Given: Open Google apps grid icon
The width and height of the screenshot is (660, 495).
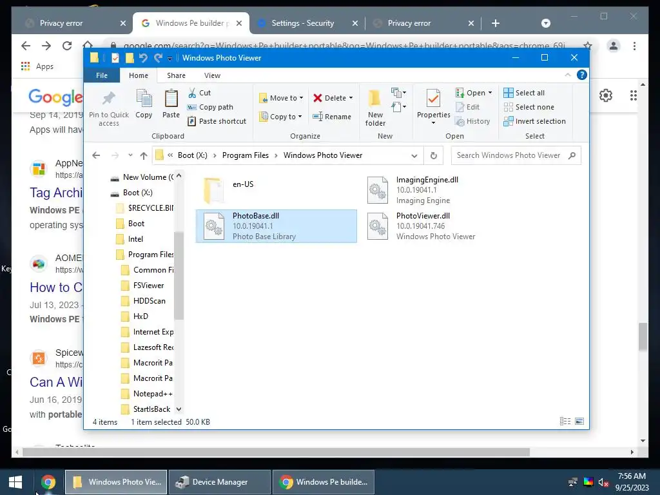Looking at the screenshot, I should click(633, 95).
